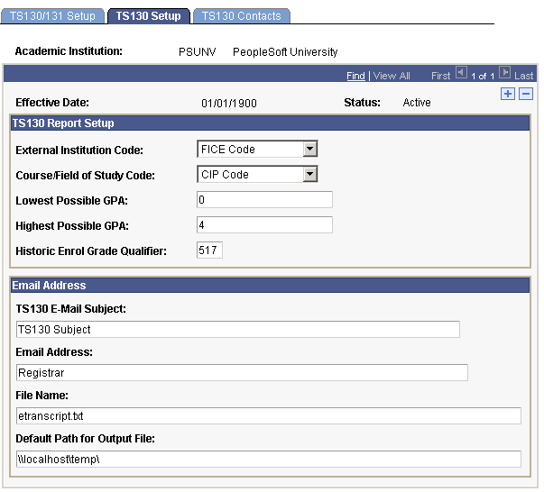This screenshot has width=544, height=492.
Task: Click the Last navigation link
Action: pos(523,76)
